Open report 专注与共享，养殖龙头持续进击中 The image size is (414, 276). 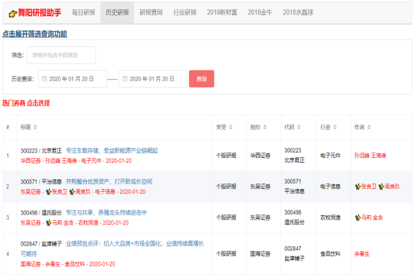pos(106,213)
